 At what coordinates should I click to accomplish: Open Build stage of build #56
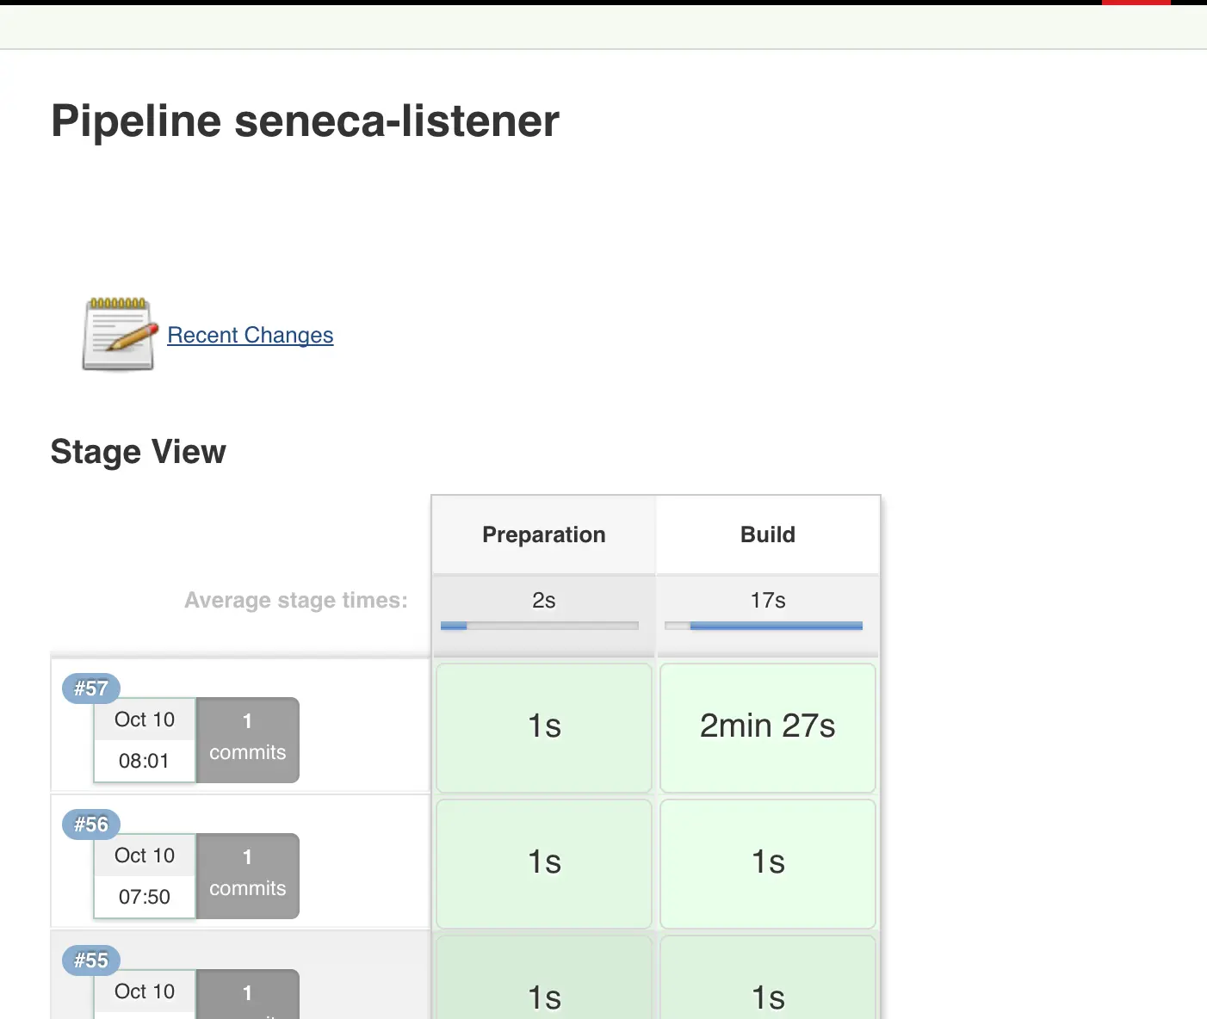point(767,863)
